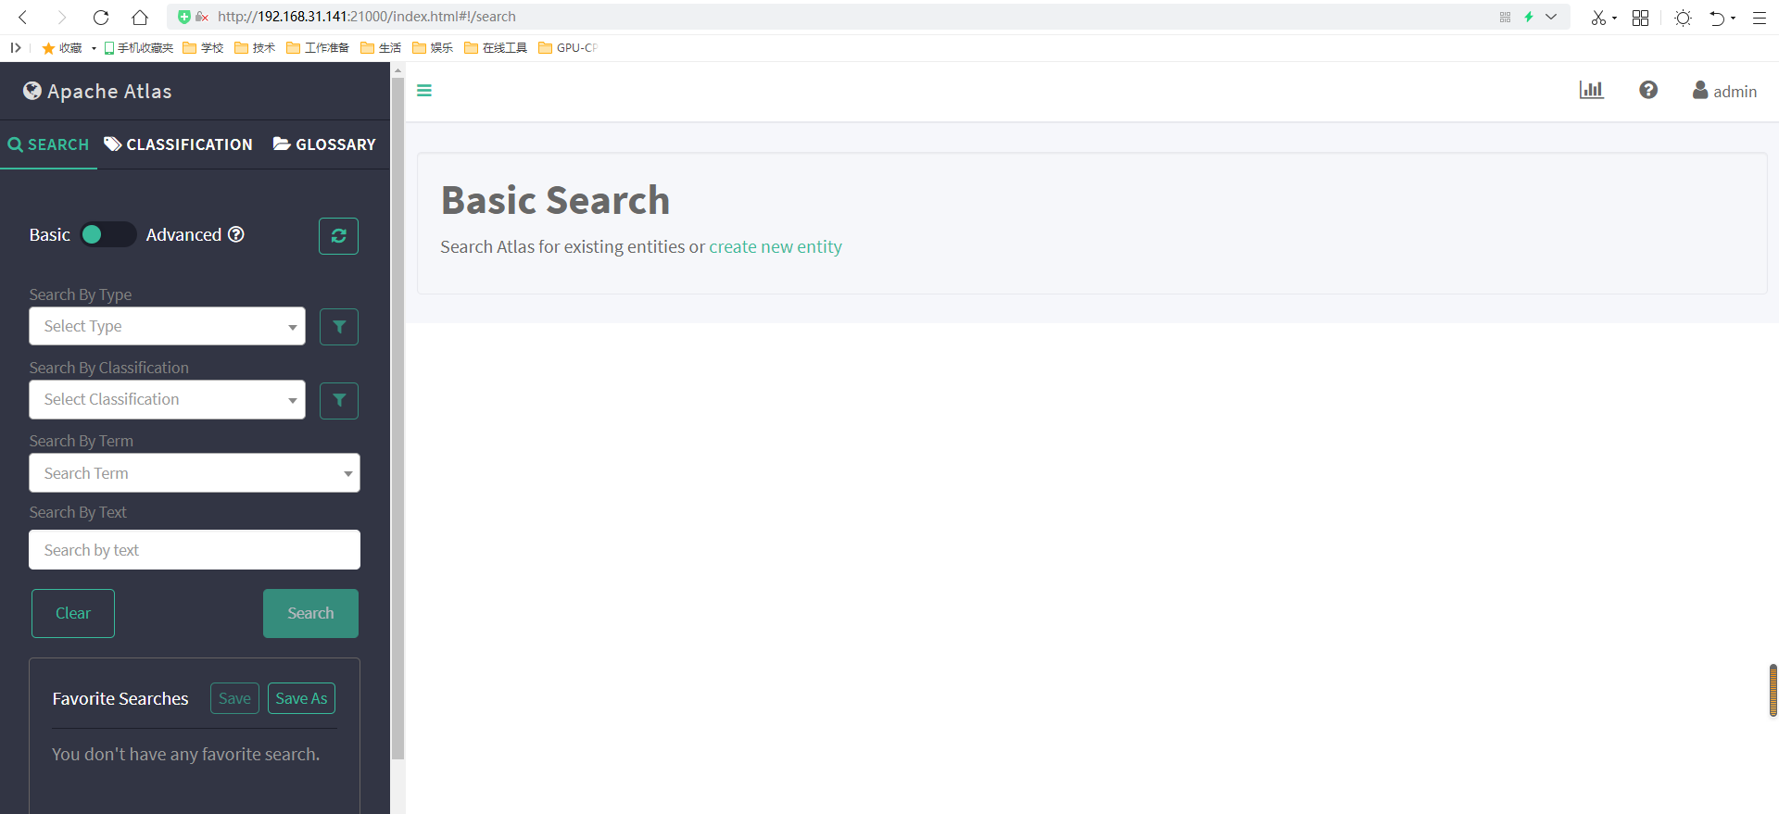Open the Search Term dropdown
Image resolution: width=1779 pixels, height=814 pixels.
point(195,473)
